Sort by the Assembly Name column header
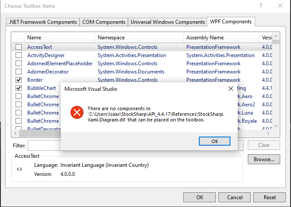 pos(221,38)
